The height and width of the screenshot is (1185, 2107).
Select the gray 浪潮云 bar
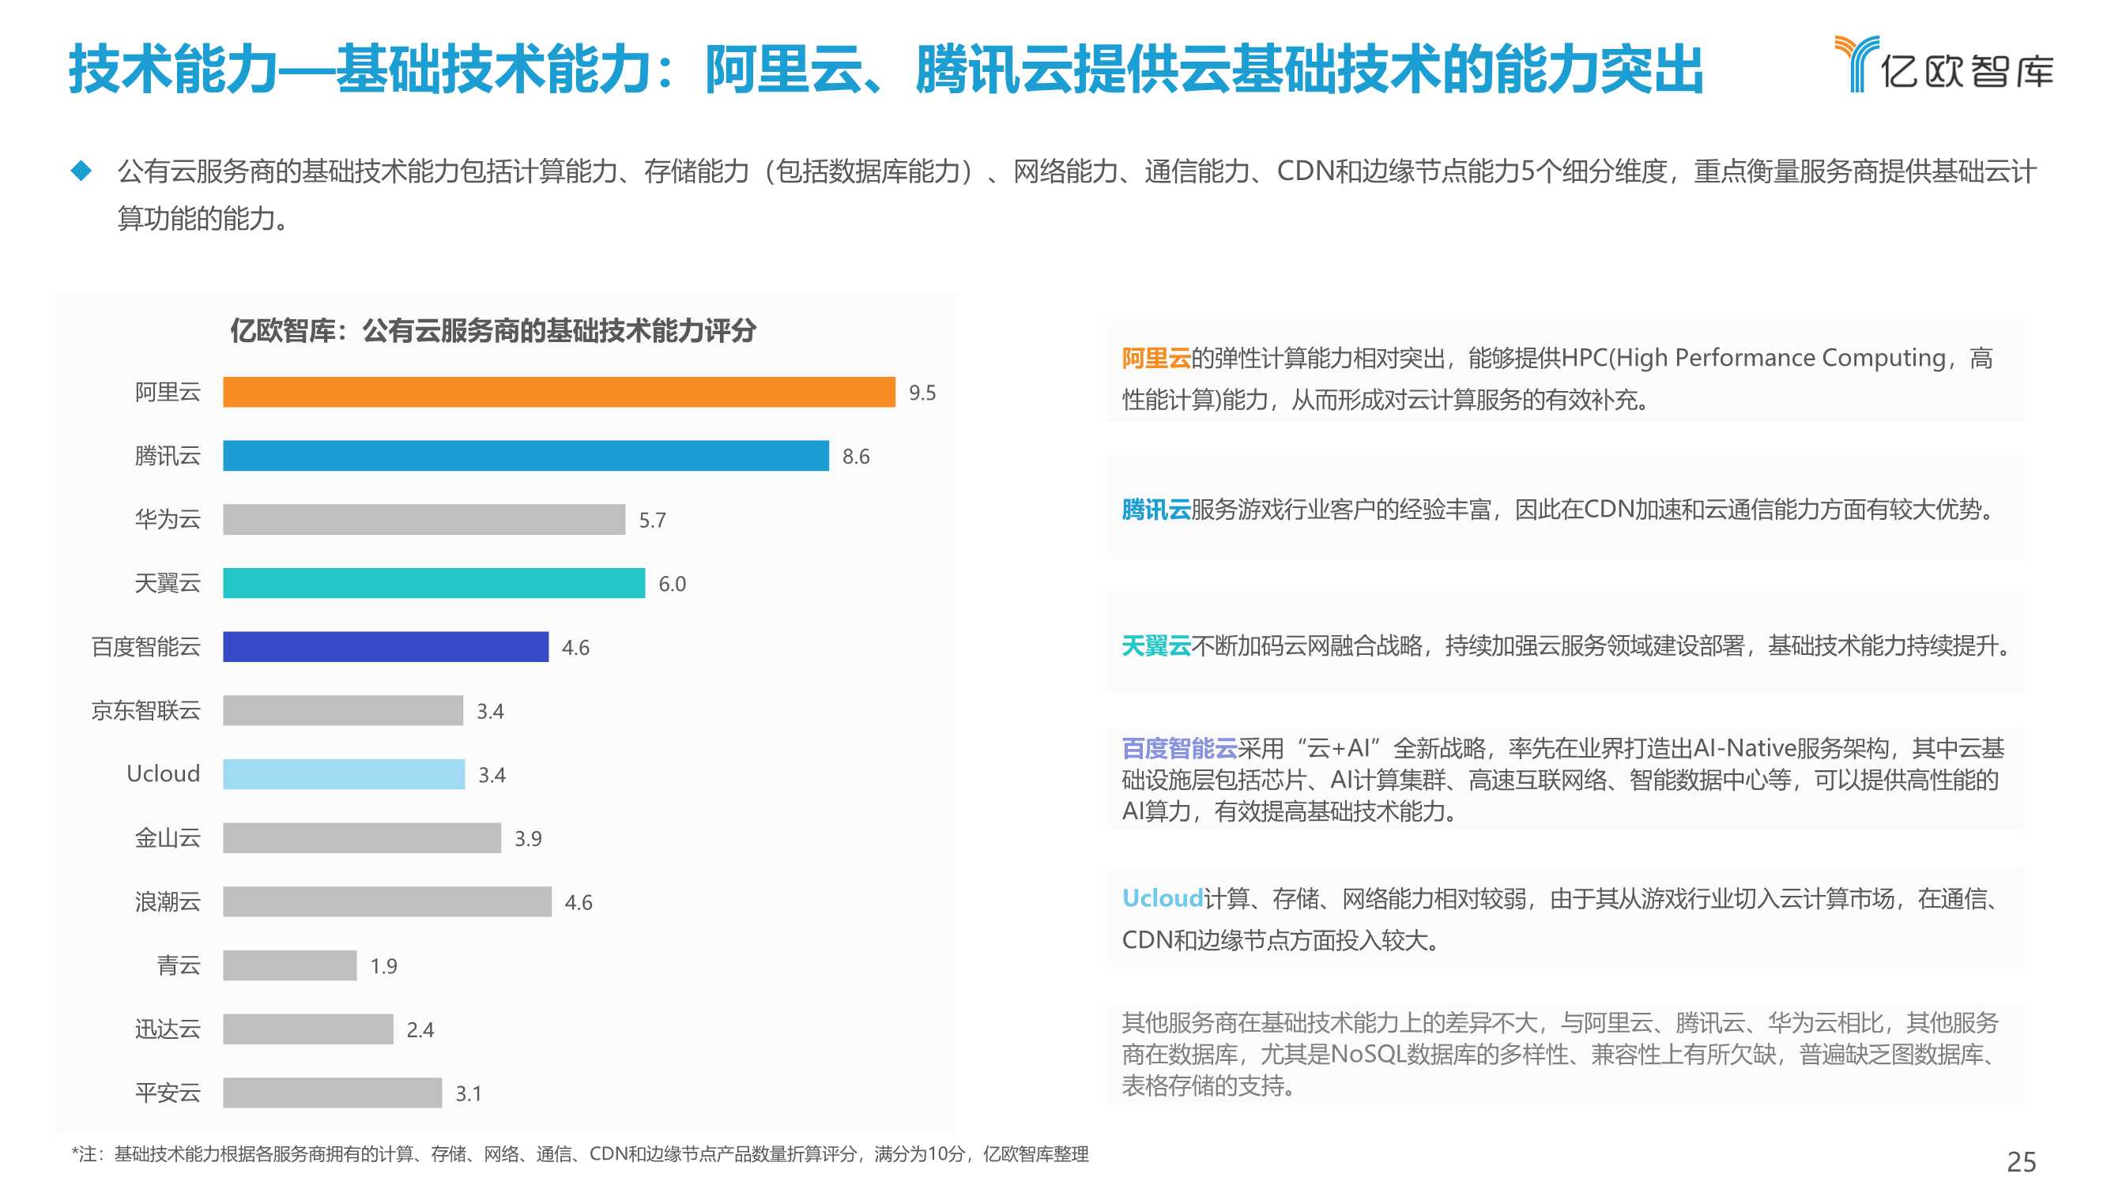tap(387, 902)
